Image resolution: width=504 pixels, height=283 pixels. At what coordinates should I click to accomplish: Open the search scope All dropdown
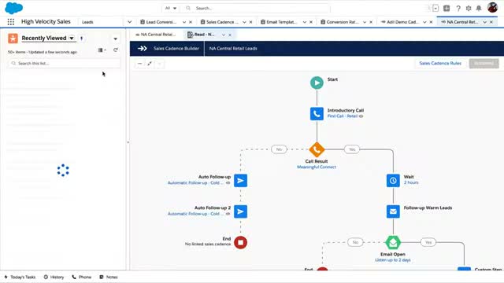point(171,8)
